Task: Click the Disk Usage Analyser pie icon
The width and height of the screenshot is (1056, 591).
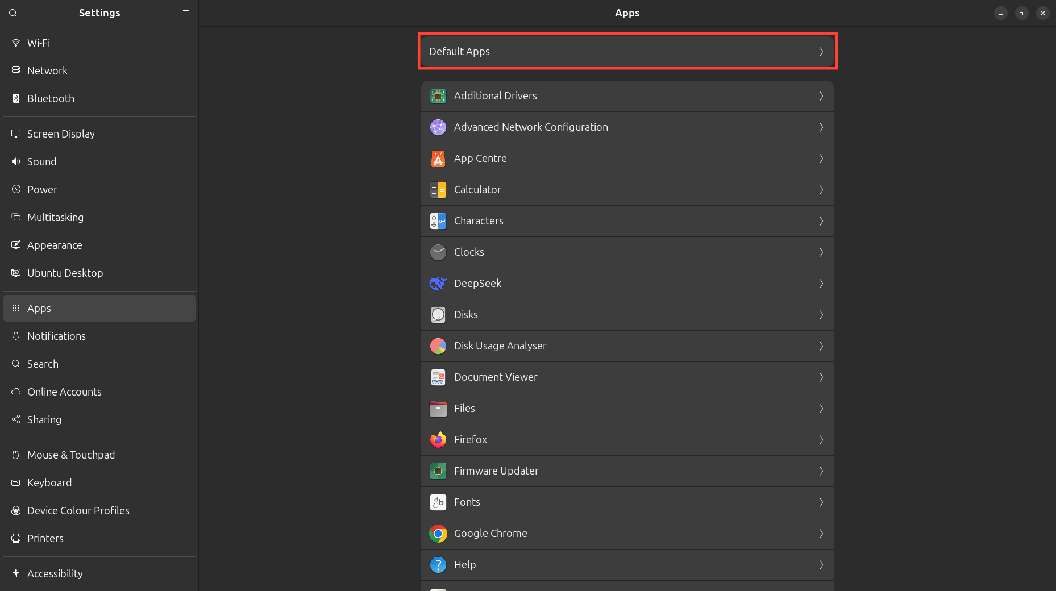Action: pos(438,346)
